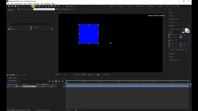Open the Layer menu

click(x=25, y=3)
